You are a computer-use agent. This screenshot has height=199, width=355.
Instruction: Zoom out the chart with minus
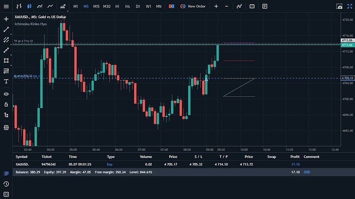(226, 6)
